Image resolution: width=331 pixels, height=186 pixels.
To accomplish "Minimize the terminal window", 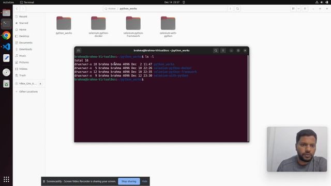I will coord(231,51).
